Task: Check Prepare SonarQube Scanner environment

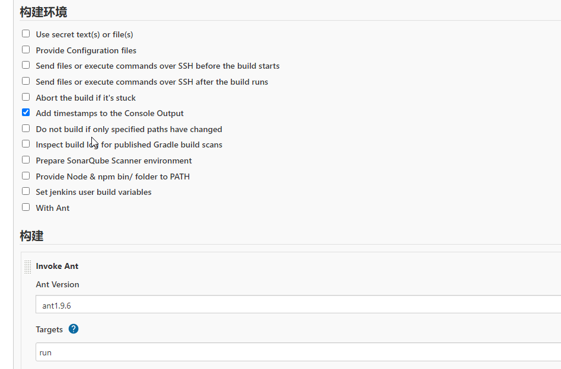Action: [x=26, y=160]
